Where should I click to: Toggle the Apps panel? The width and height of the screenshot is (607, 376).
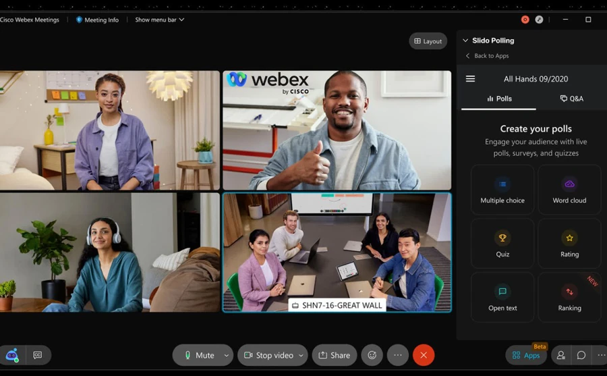[526, 355]
